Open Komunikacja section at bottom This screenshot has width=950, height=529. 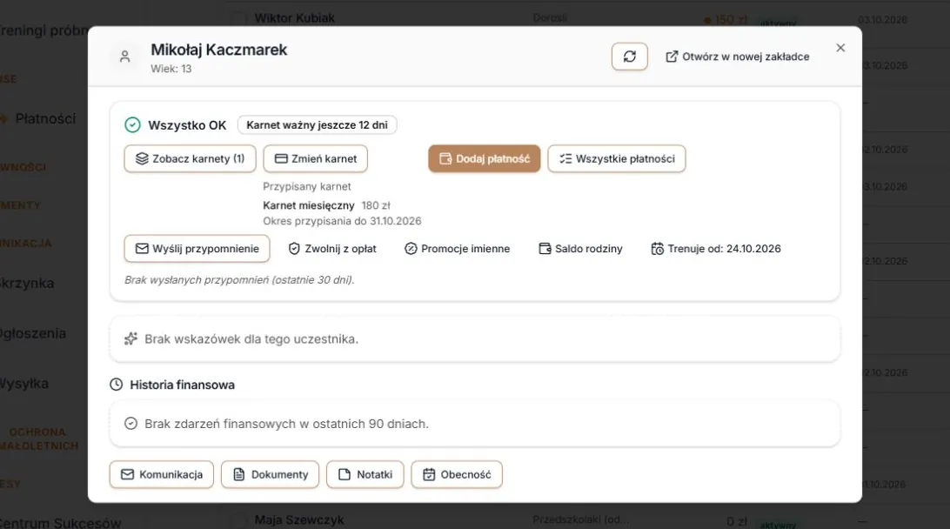pos(162,474)
